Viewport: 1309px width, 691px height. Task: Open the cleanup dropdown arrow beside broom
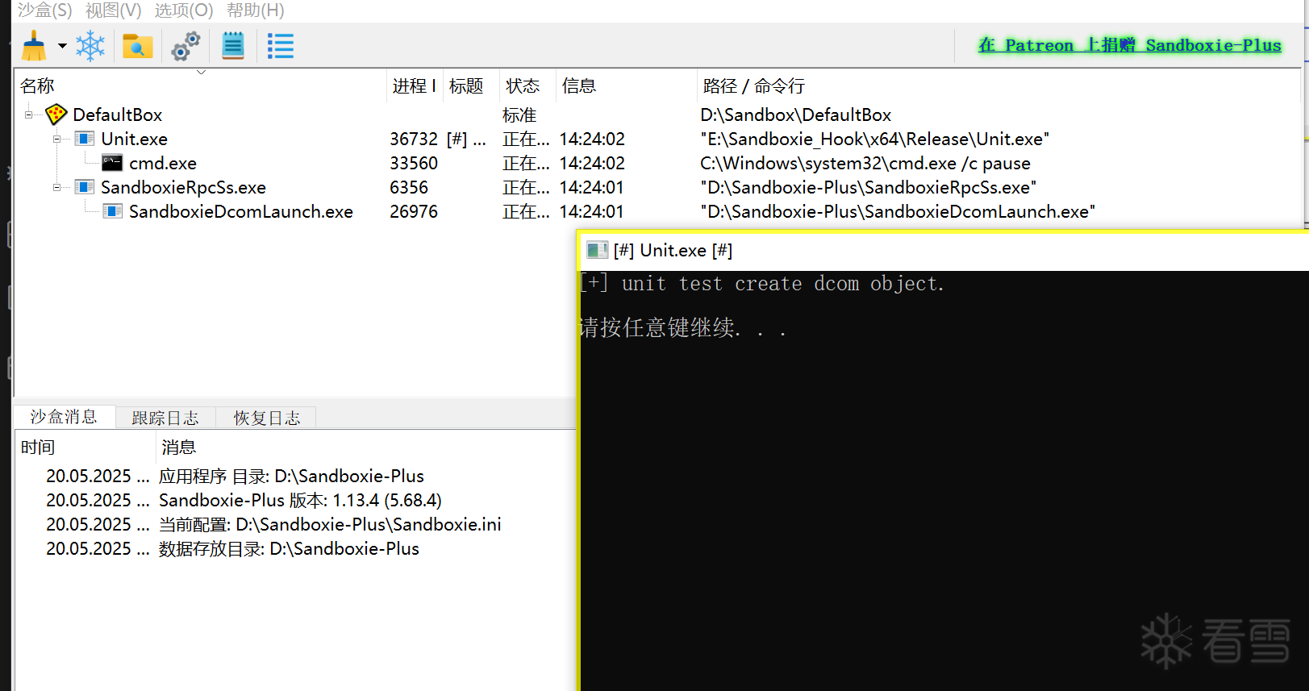tap(62, 46)
